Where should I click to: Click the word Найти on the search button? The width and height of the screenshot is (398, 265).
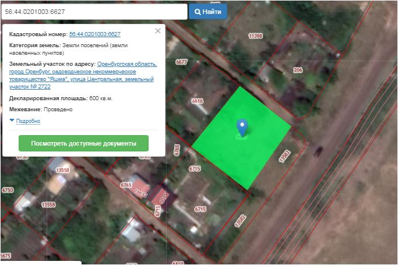click(212, 12)
